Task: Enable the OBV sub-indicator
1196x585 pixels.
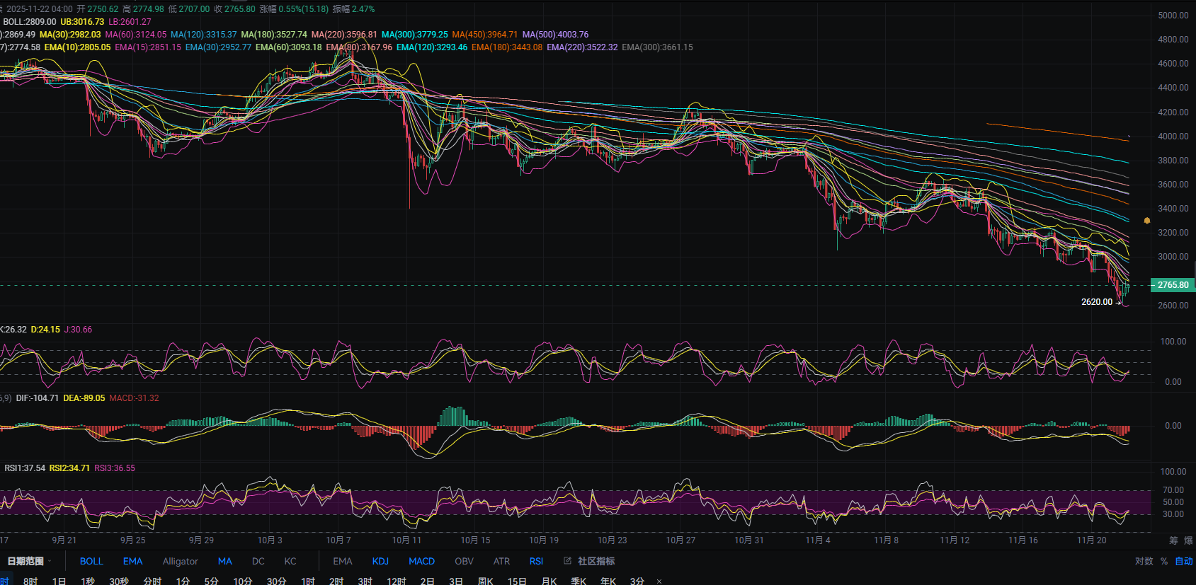Action: (x=464, y=561)
